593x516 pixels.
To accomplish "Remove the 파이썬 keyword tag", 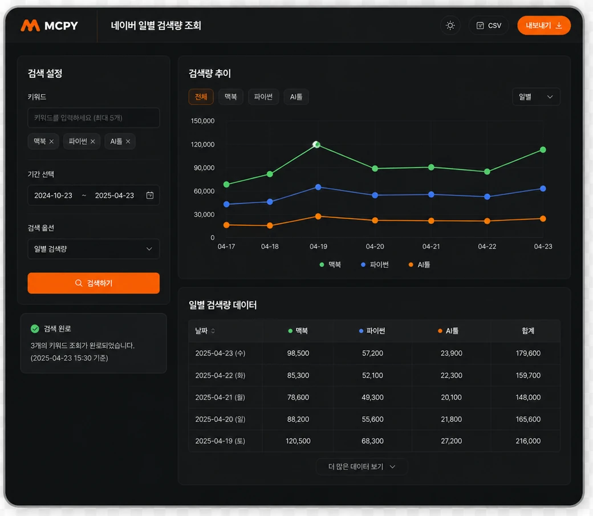I will pos(92,141).
